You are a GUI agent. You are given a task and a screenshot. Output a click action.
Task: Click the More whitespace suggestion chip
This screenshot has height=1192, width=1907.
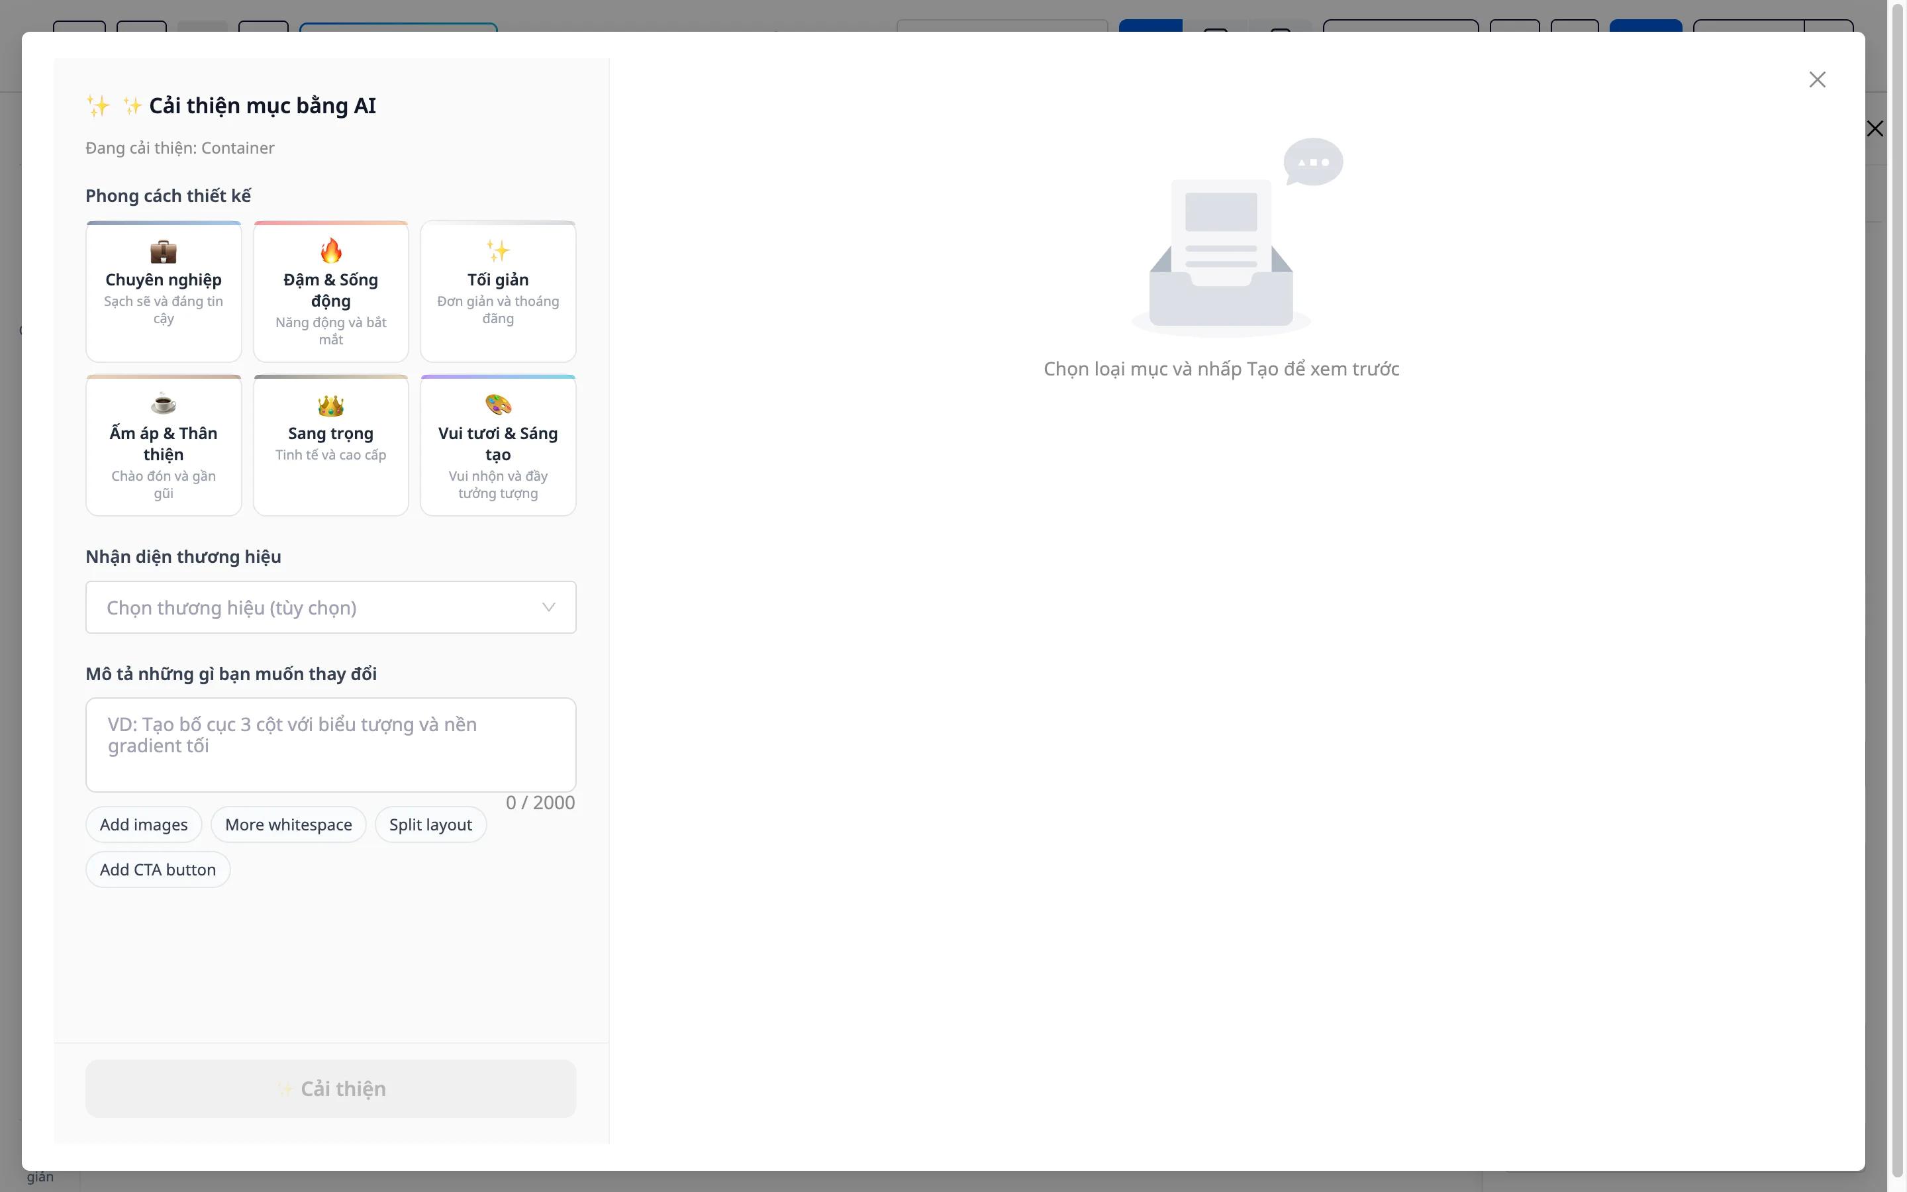[x=289, y=824]
